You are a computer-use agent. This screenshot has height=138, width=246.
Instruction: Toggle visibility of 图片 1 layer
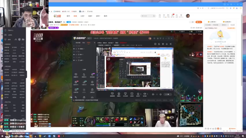[74, 55]
